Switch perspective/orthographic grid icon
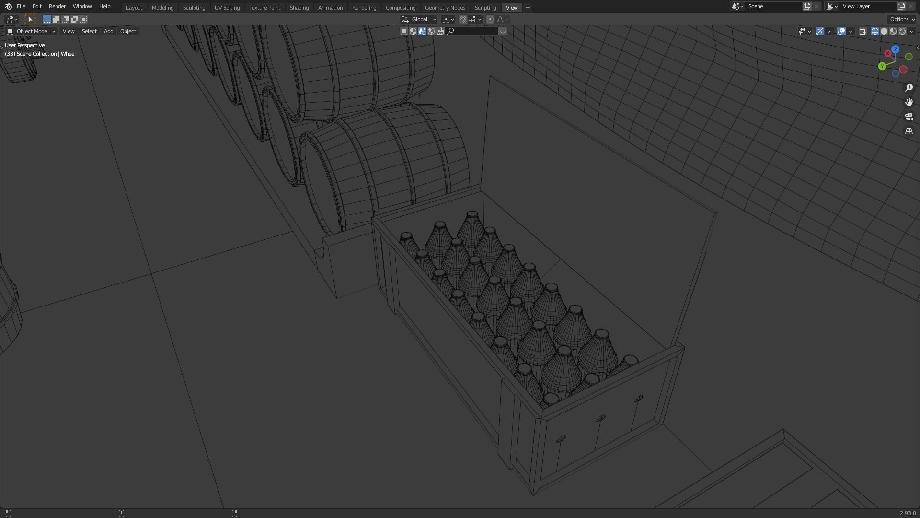Viewport: 920px width, 518px height. coord(909,131)
